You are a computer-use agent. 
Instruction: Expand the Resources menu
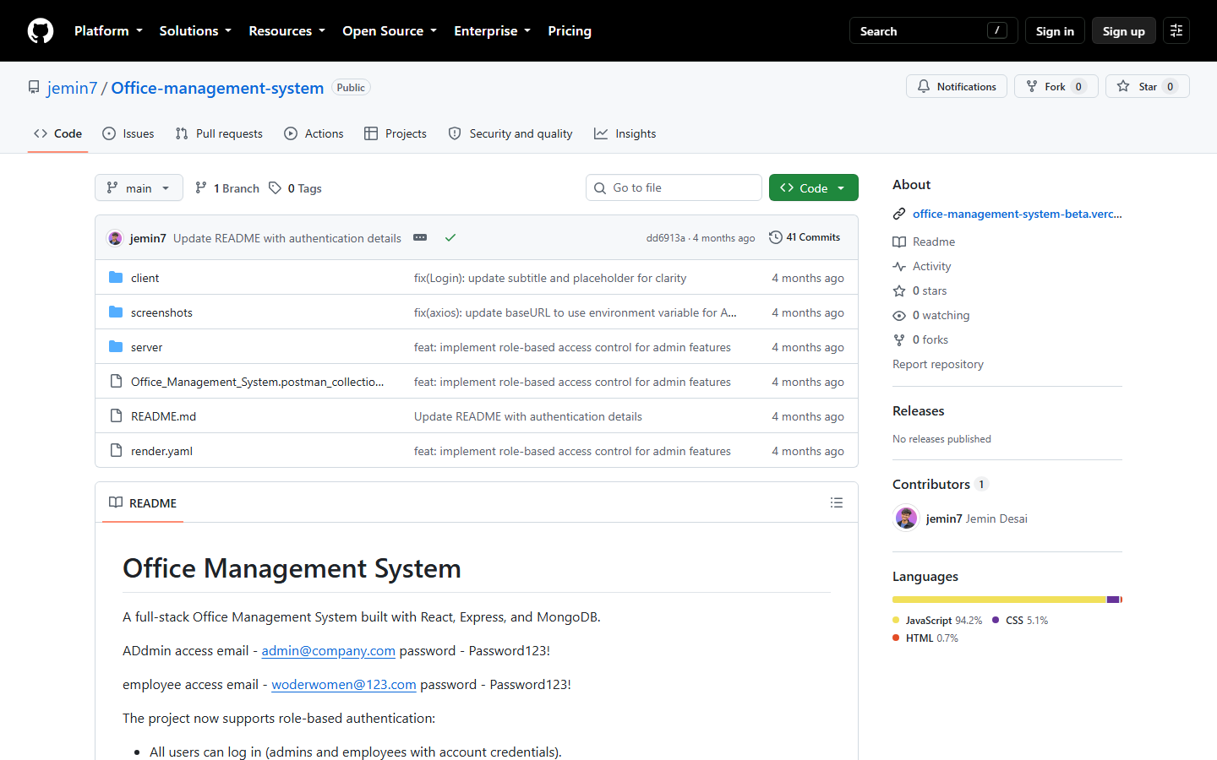287,31
